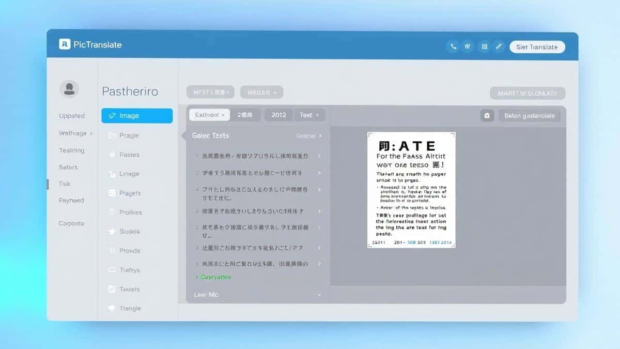
Task: Expand the first text list row chevron
Action: [x=319, y=156]
